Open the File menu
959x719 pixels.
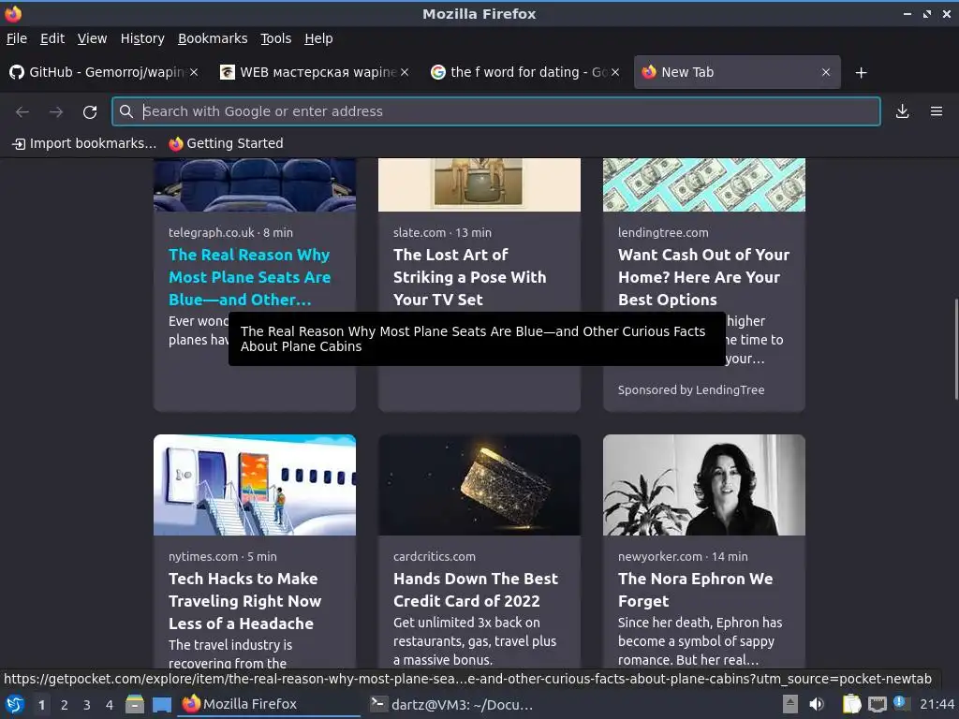click(x=17, y=38)
